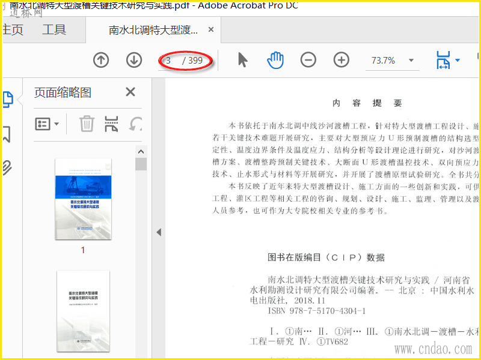Delete selected pages with trash icon
This screenshot has height=360, width=481.
click(87, 124)
